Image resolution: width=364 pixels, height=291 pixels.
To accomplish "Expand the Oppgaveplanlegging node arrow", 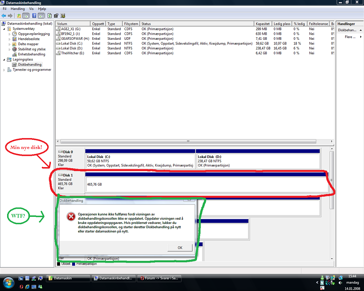I will tap(10, 34).
